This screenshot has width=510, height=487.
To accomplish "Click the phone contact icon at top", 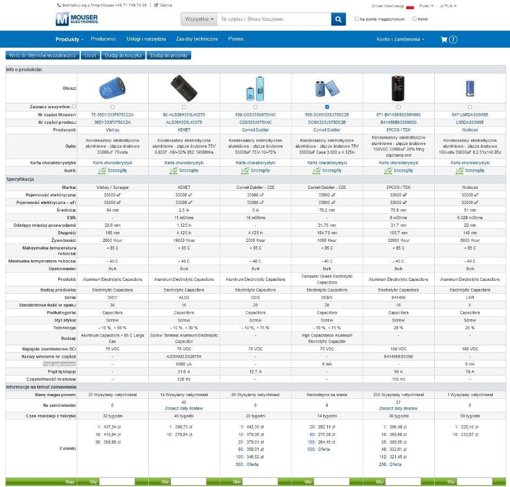I will point(59,5).
